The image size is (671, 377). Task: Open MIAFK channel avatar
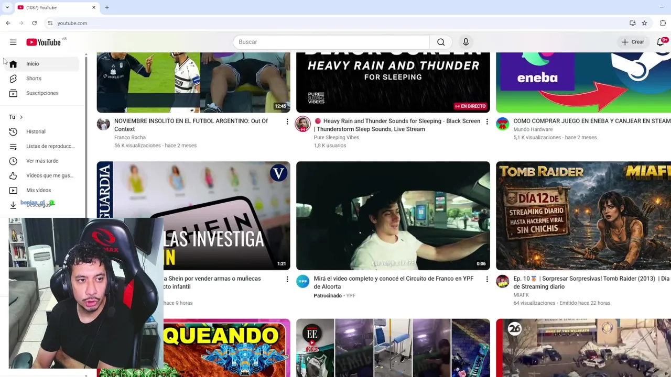503,282
